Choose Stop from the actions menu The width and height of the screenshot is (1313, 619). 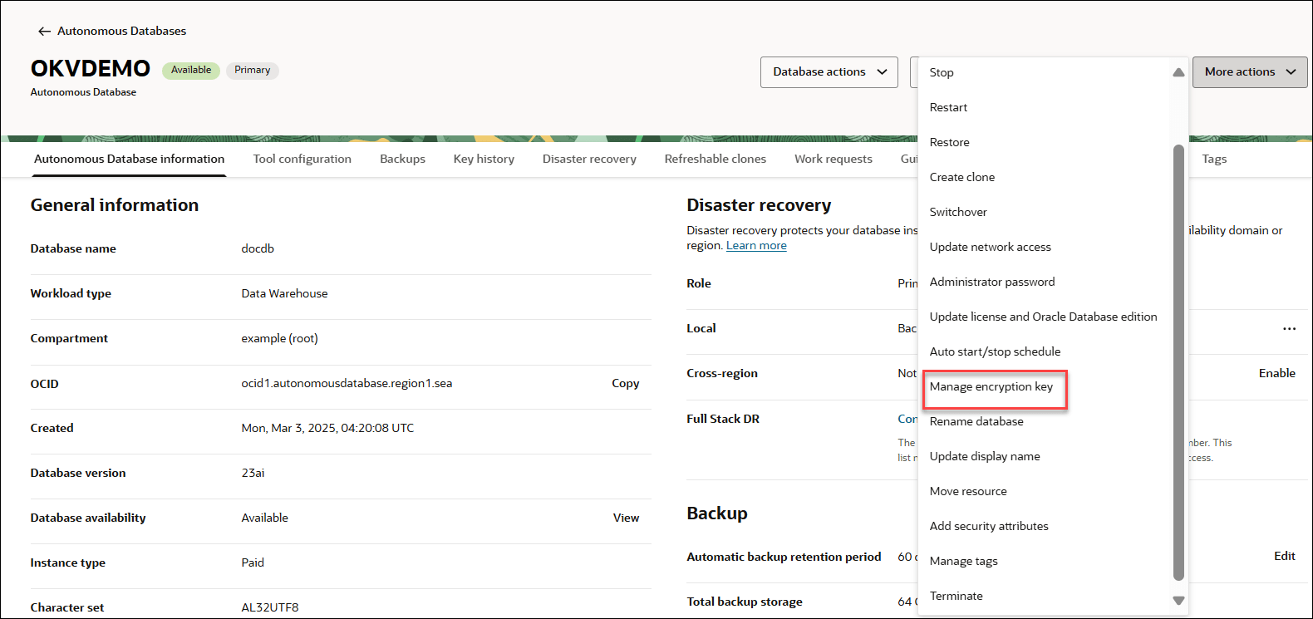coord(942,73)
